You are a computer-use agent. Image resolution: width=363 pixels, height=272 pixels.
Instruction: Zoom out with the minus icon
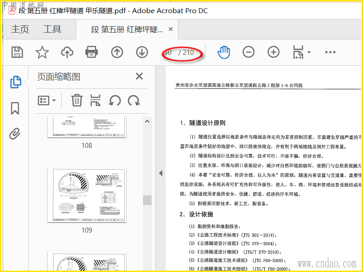click(x=248, y=52)
